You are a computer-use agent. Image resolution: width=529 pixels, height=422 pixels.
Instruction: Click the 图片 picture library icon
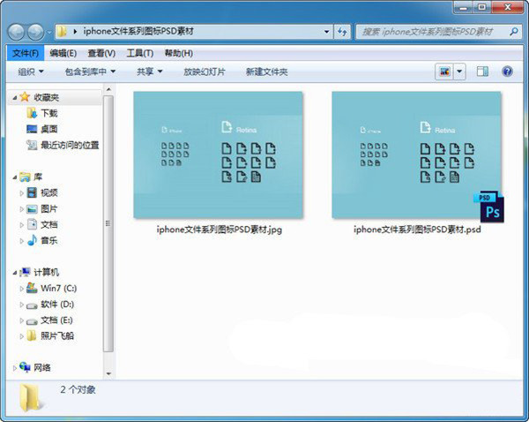(32, 209)
